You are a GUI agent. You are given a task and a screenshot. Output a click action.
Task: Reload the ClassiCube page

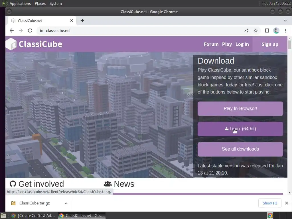[x=30, y=31]
